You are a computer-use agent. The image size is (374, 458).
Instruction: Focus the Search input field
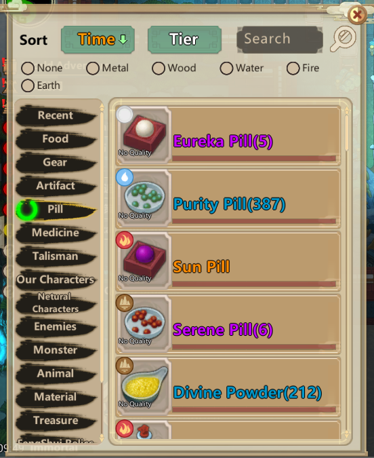[x=280, y=39]
